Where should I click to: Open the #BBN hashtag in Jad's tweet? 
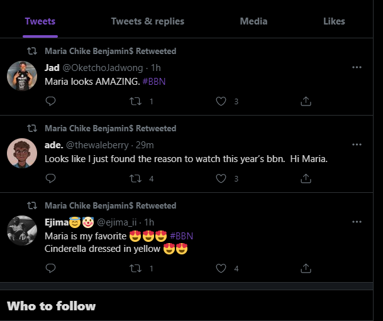(154, 82)
